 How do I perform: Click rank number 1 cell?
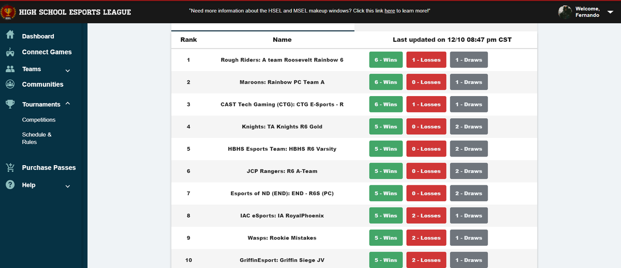(188, 60)
